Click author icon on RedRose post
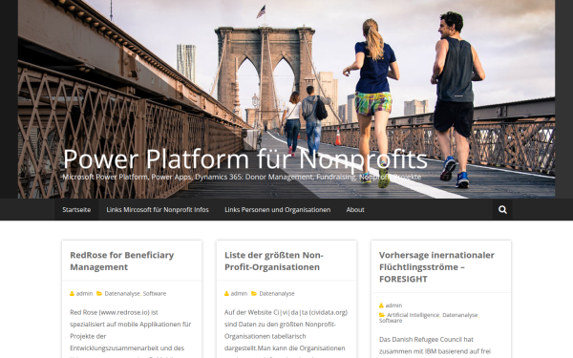Screen dimensions: 573x358 72,293
